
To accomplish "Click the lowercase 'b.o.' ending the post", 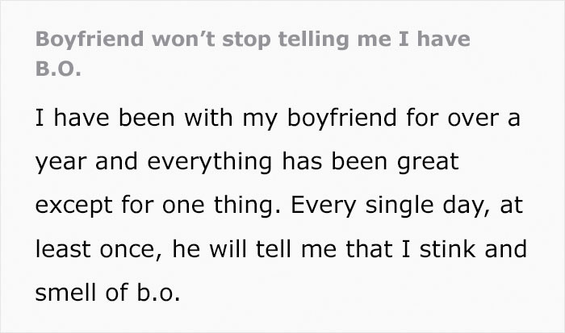I will pos(158,292).
